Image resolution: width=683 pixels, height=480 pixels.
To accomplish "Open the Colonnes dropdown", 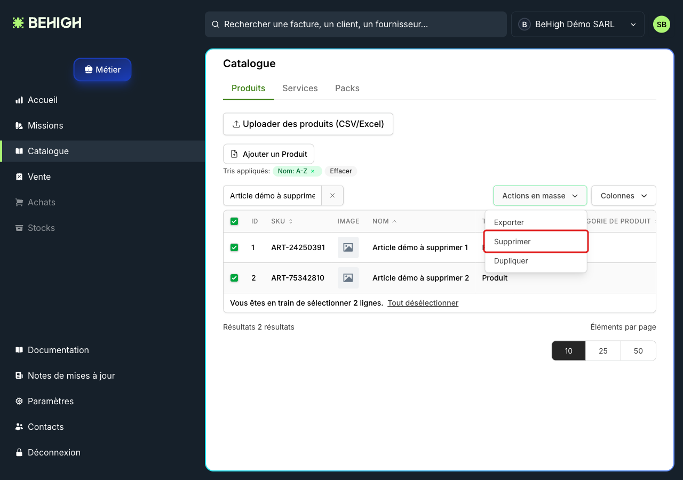I will pyautogui.click(x=624, y=196).
